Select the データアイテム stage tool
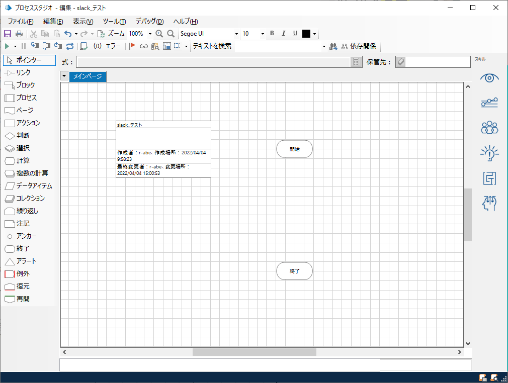The image size is (508, 383). (30, 186)
